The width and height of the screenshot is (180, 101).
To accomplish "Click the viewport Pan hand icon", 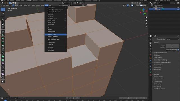I will pos(146,20).
